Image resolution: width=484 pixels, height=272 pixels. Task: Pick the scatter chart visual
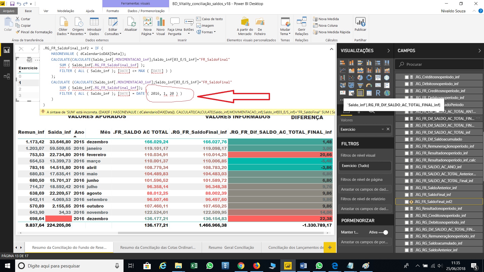click(351, 78)
